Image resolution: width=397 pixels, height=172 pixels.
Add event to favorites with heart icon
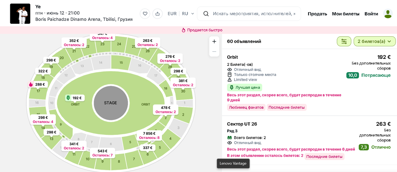pos(145,14)
